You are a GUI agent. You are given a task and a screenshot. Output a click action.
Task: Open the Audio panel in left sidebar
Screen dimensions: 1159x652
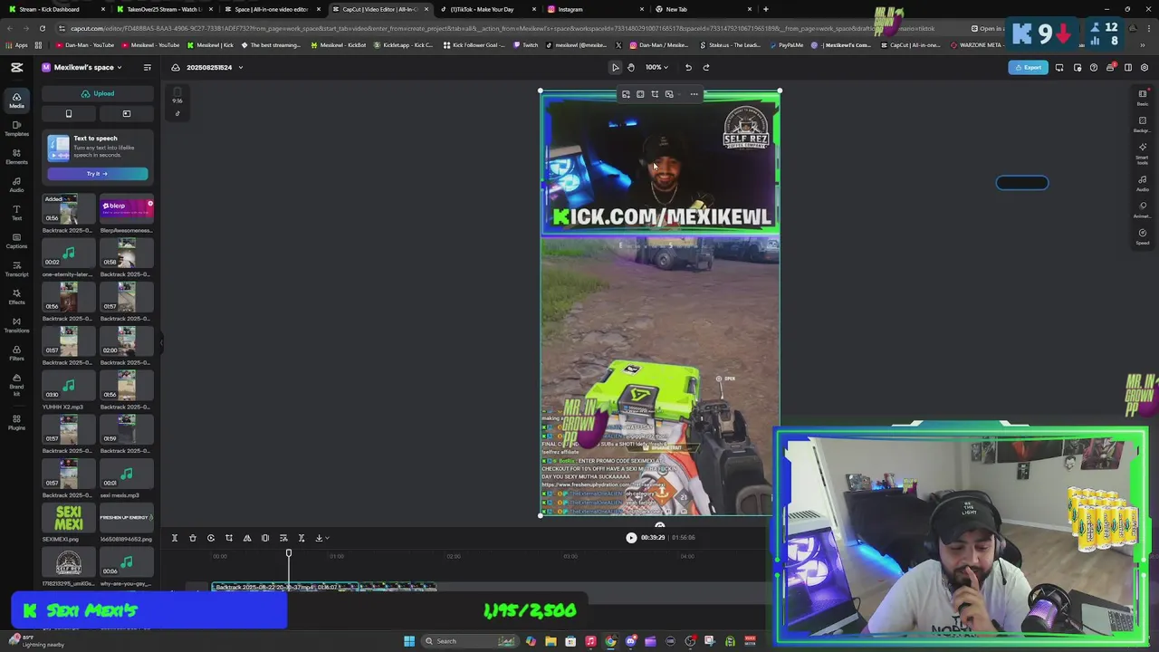(x=16, y=185)
